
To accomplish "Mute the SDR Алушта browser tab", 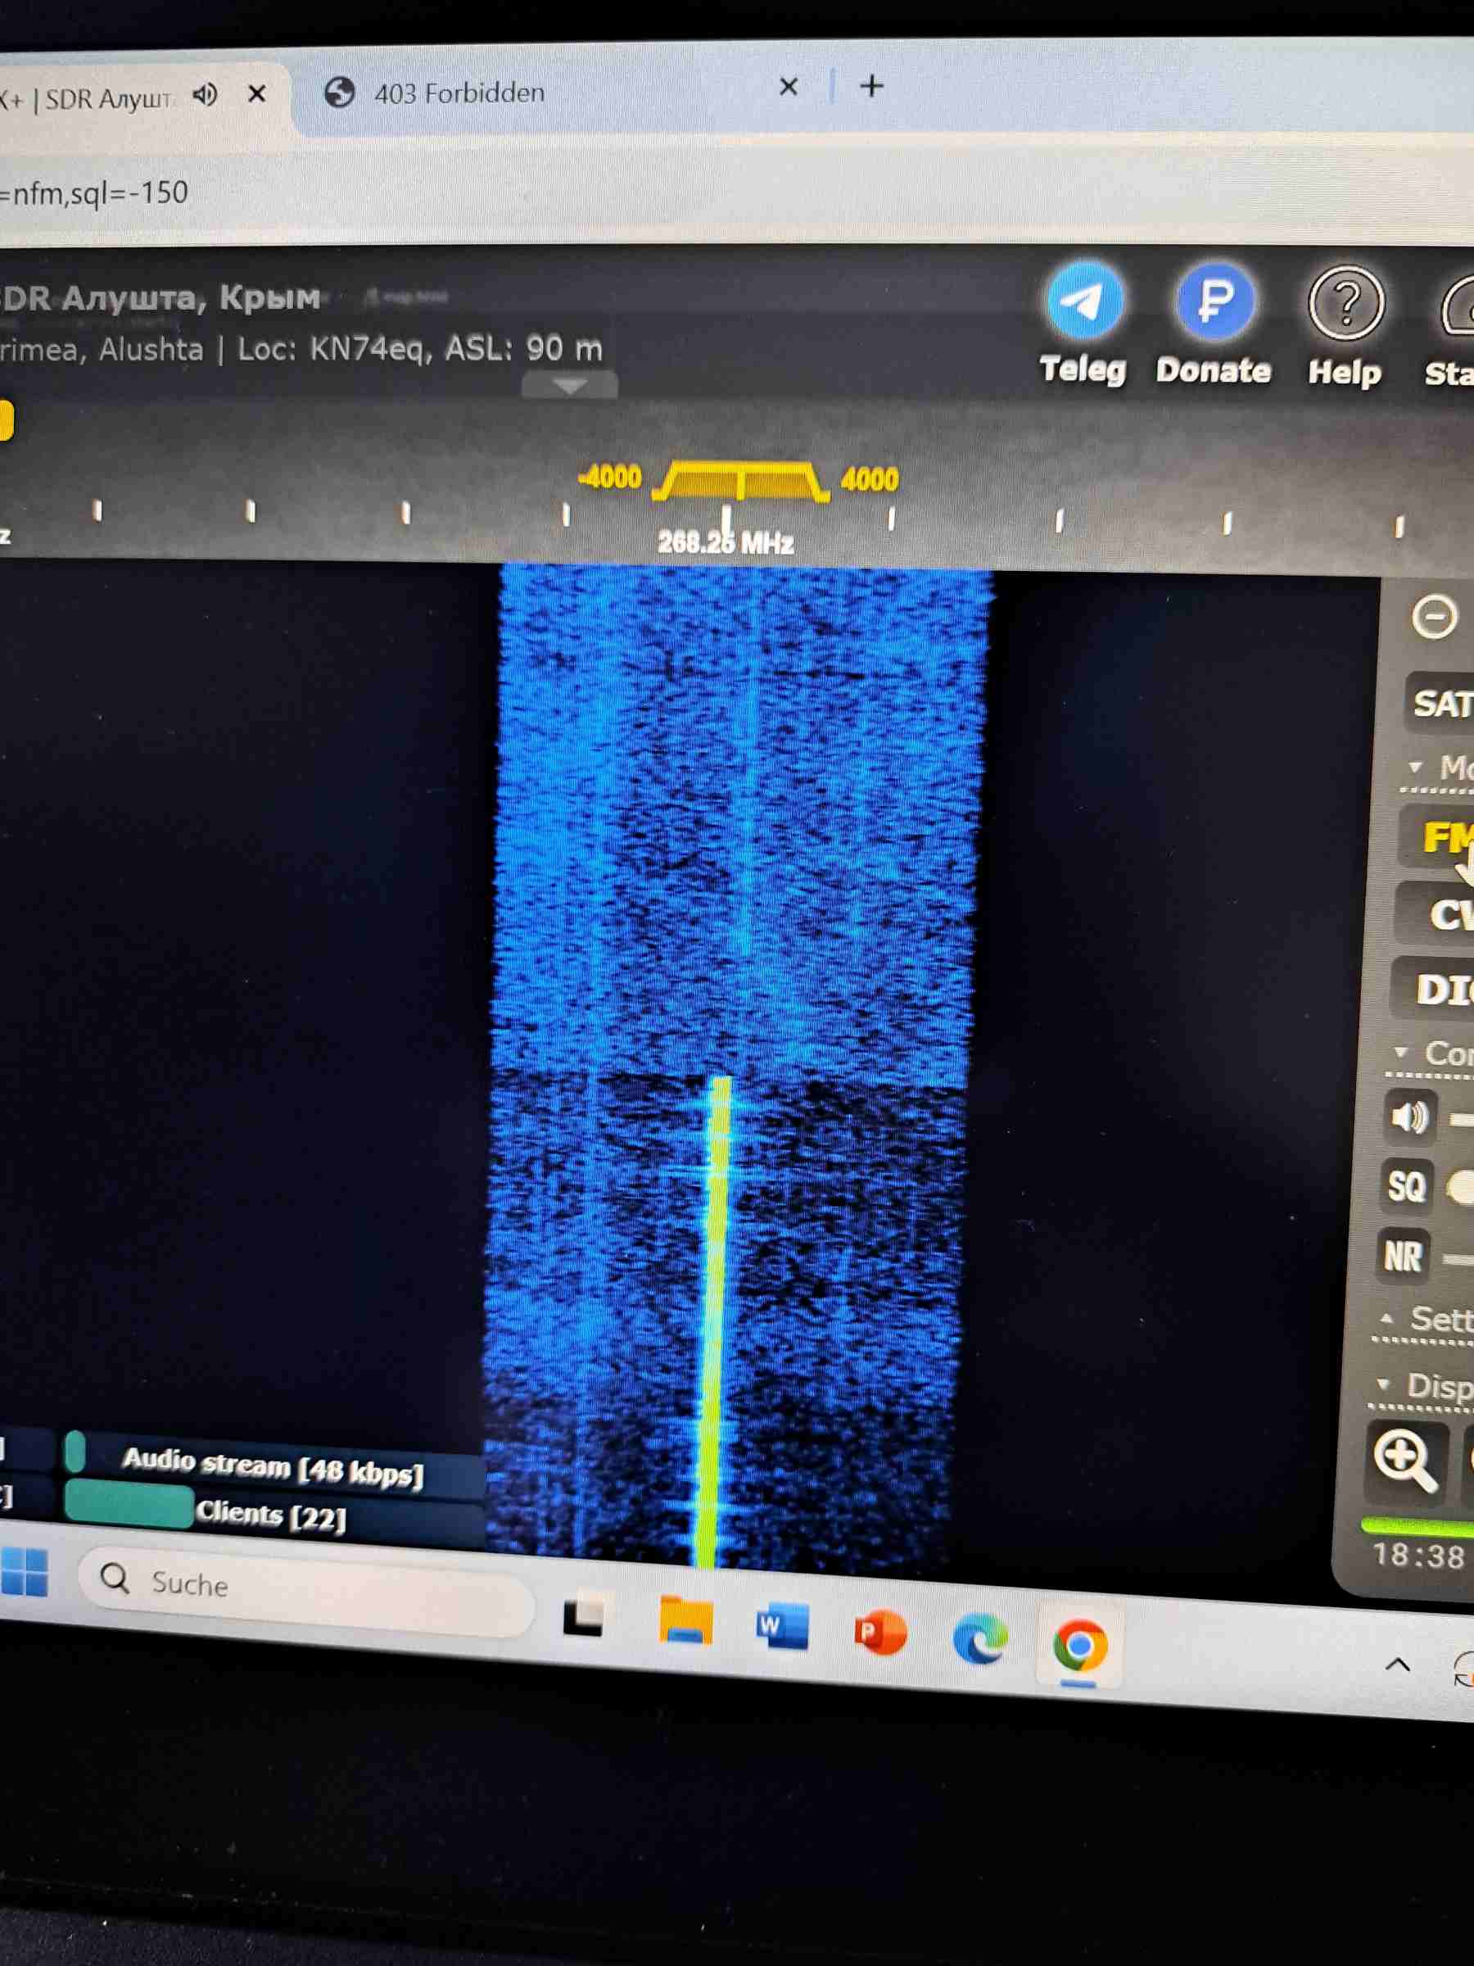I will [x=206, y=94].
